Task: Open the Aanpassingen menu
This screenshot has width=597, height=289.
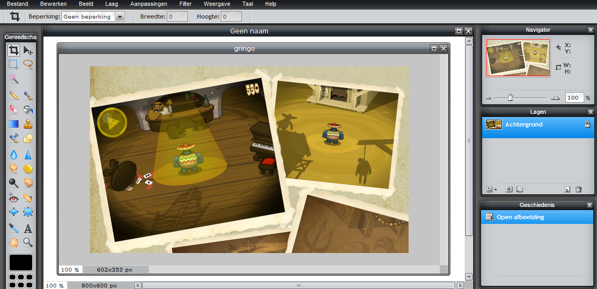Action: click(x=148, y=4)
